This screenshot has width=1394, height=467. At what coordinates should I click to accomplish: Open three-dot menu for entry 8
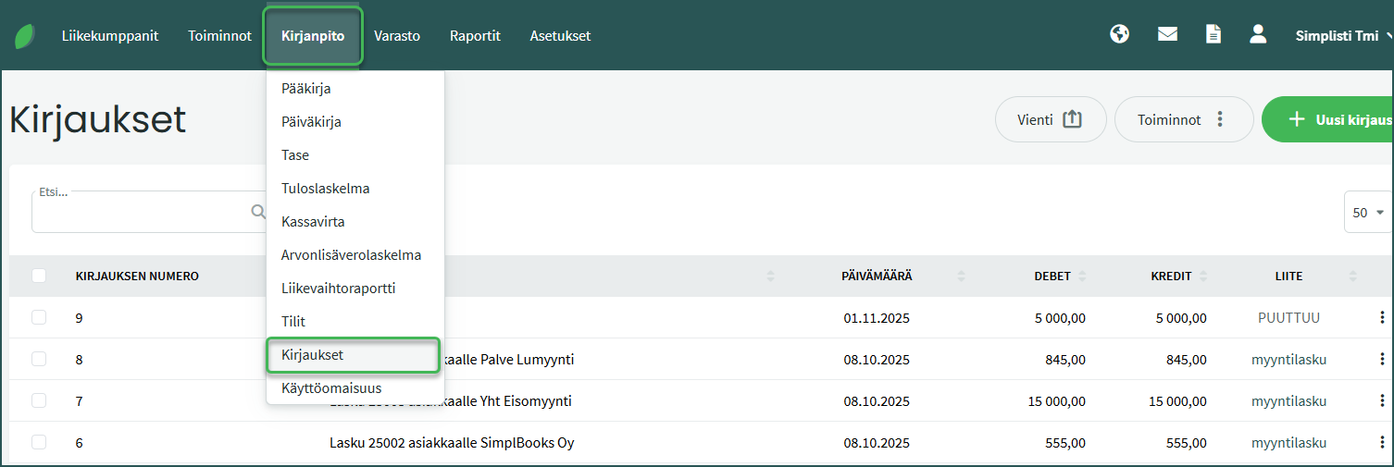coord(1381,360)
